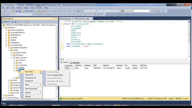Click the PostCode column header
Viewport: 192px width, 108px height.
coord(143,65)
